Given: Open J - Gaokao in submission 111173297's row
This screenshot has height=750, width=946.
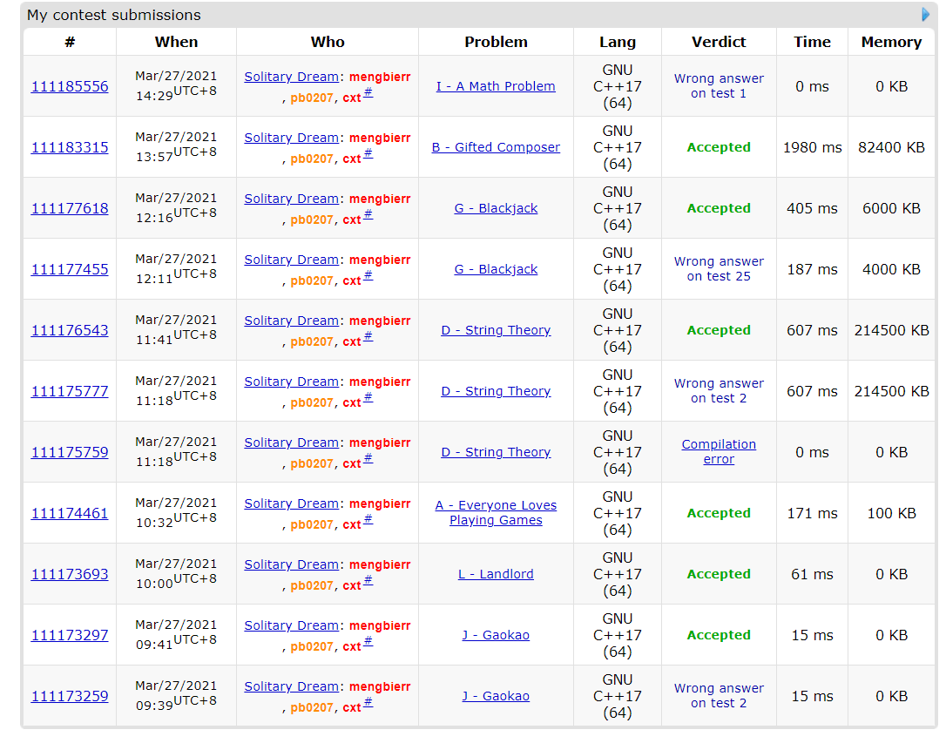Looking at the screenshot, I should tap(496, 635).
